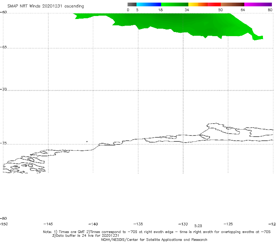Image resolution: width=276 pixels, height=242 pixels.
Task: Click the swath time label '5:25'
Action: (x=198, y=226)
